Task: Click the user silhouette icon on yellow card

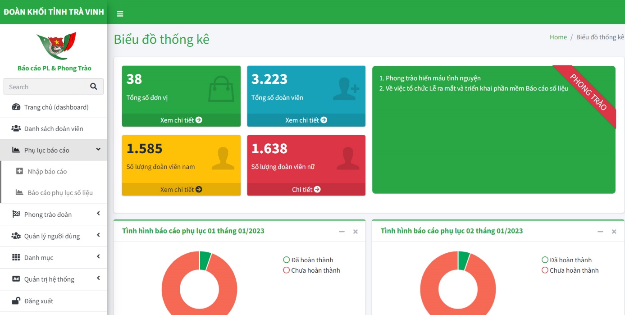Action: tap(223, 158)
